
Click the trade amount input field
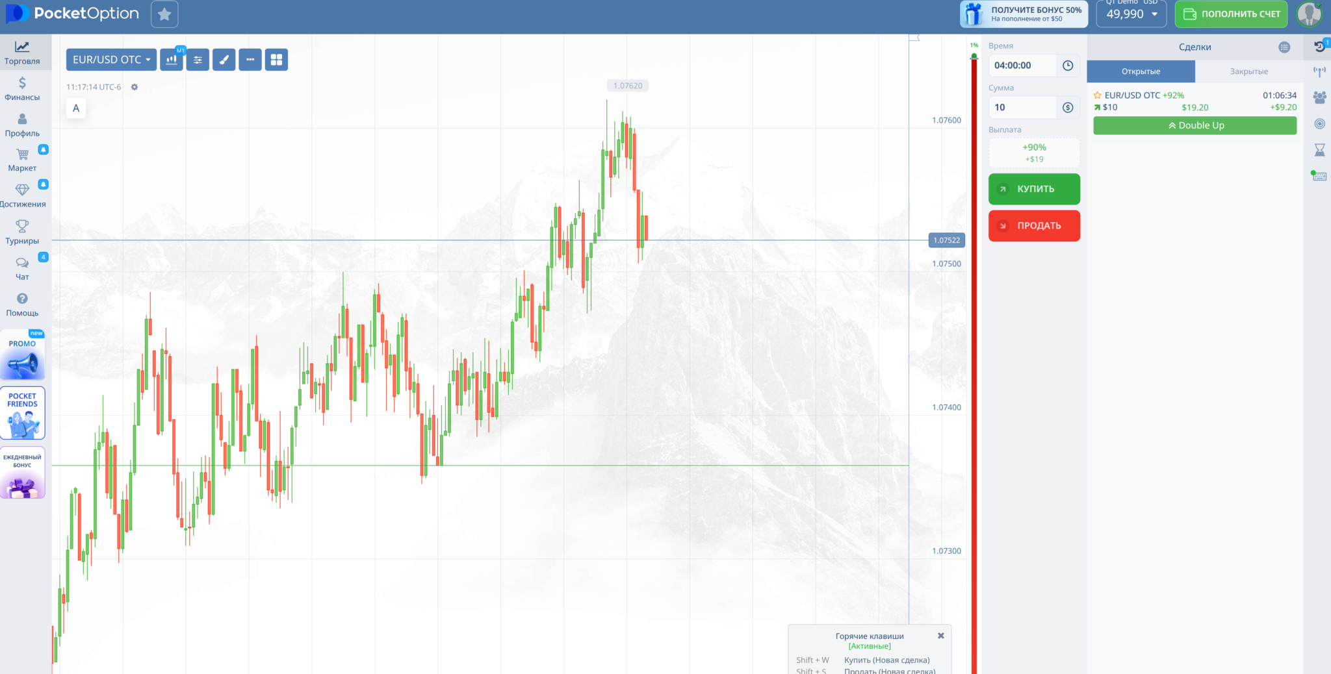1023,108
